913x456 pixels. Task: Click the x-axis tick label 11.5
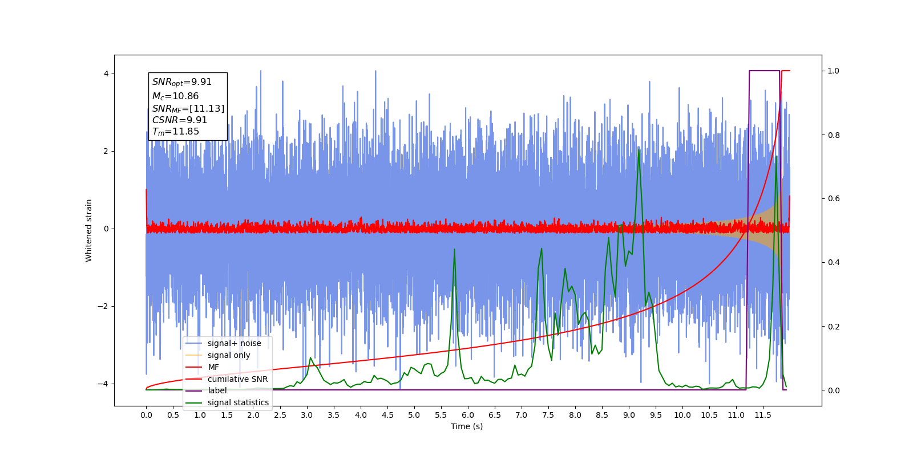pyautogui.click(x=763, y=415)
